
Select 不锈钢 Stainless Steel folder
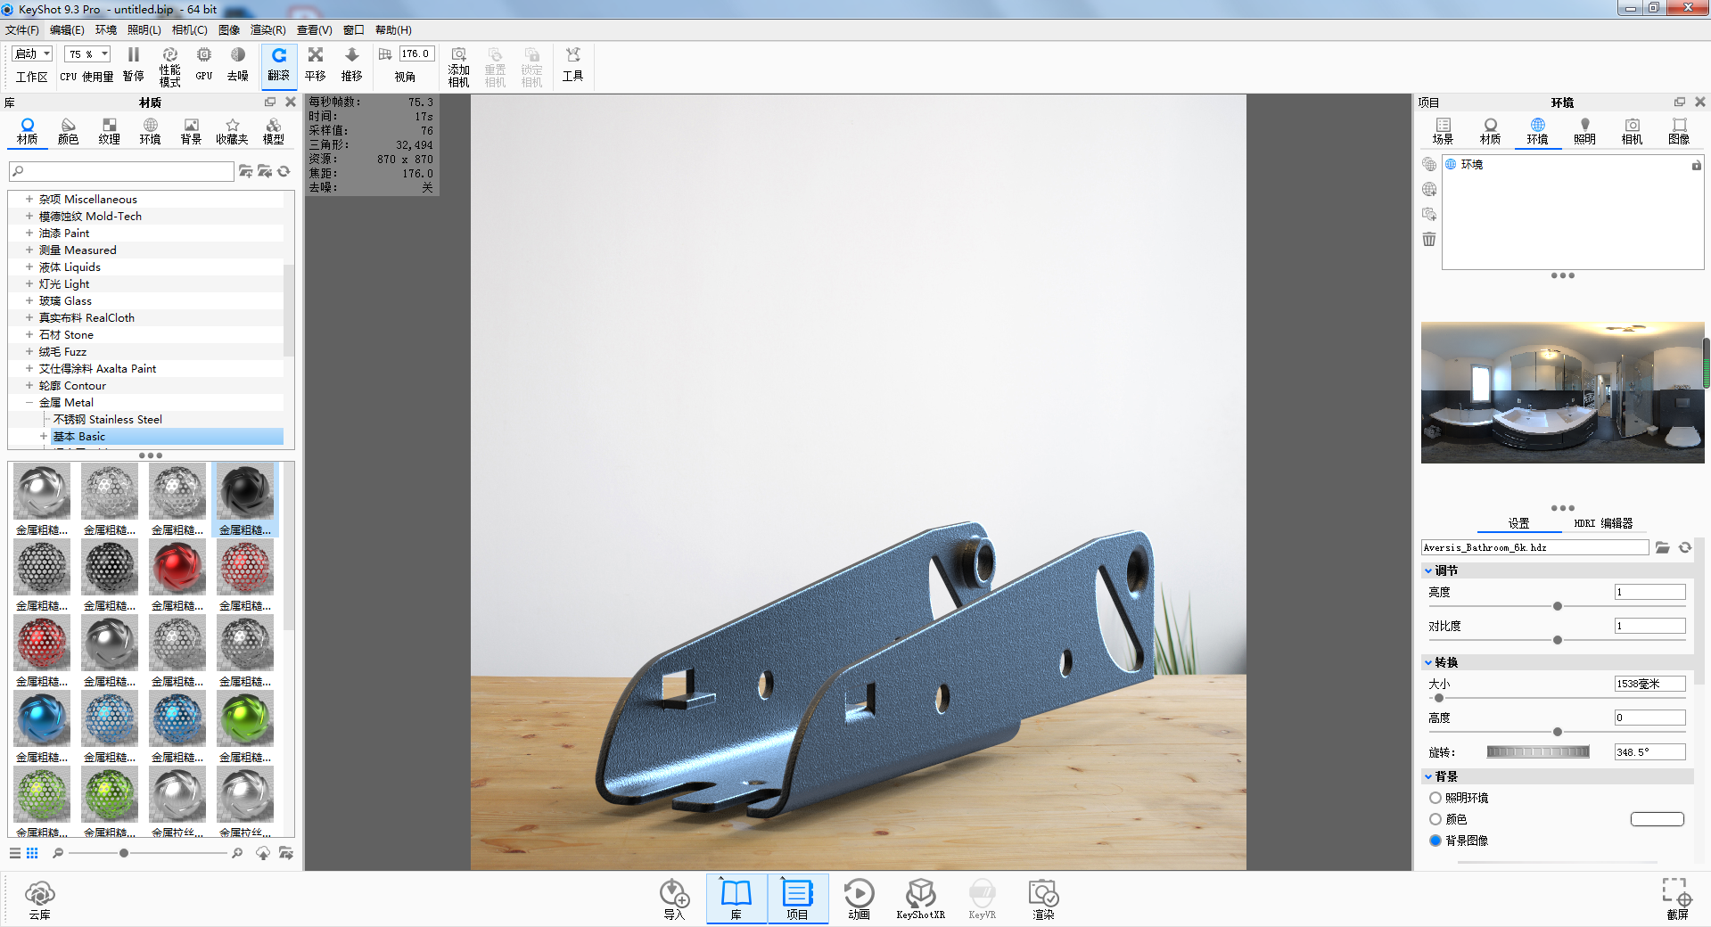pos(108,419)
